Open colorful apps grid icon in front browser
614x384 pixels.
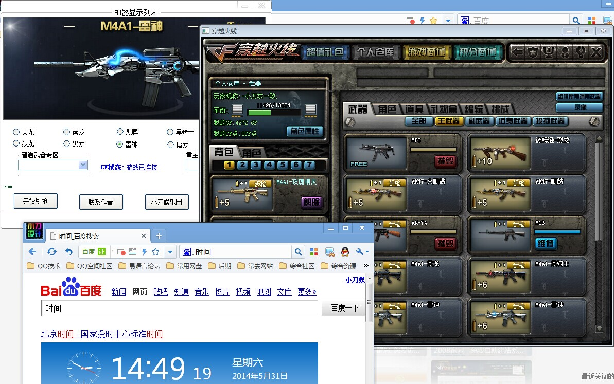(314, 252)
